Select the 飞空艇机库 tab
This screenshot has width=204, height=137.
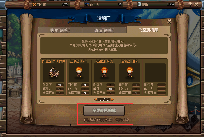[x=148, y=30]
